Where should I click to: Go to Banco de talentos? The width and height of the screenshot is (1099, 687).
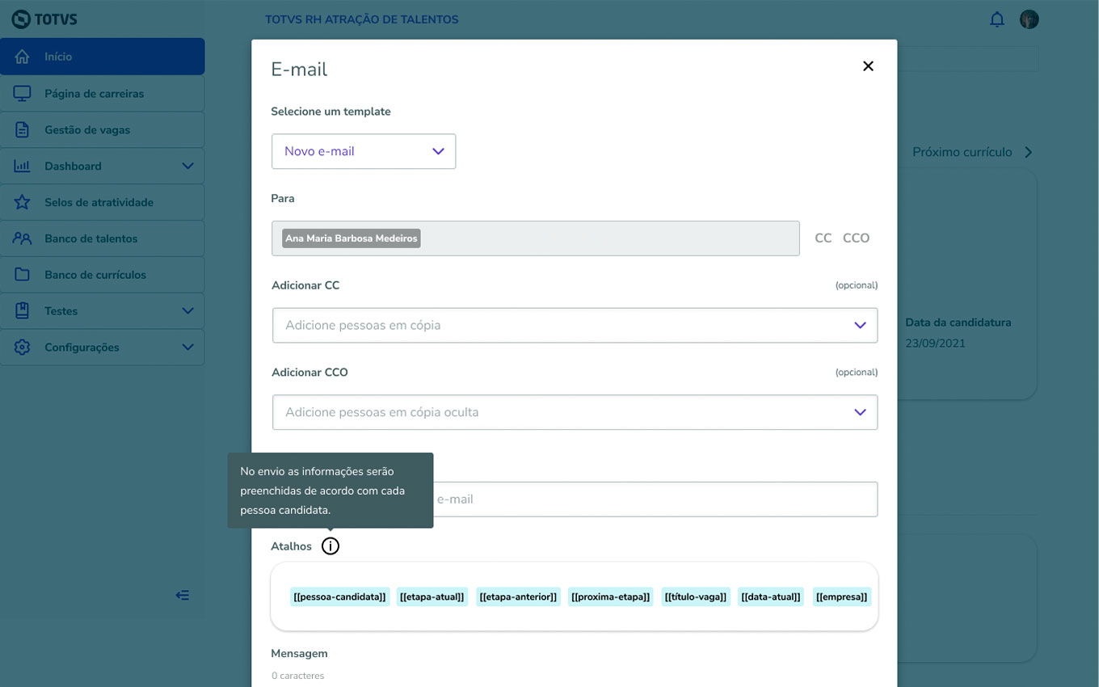(91, 238)
